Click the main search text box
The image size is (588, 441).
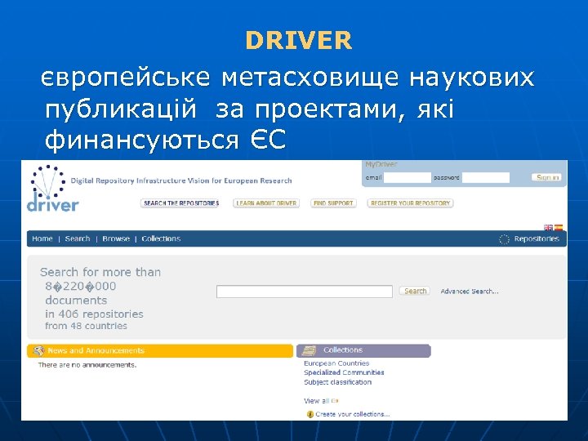305,292
